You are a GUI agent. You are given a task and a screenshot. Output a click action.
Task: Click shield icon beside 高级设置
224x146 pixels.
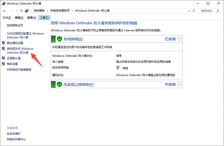3,64
